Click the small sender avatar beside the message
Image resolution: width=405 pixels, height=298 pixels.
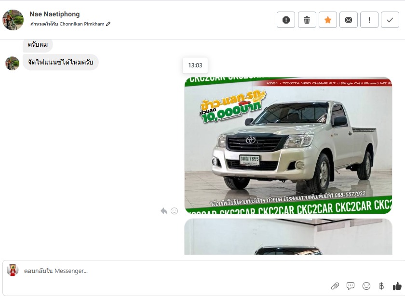pos(13,63)
